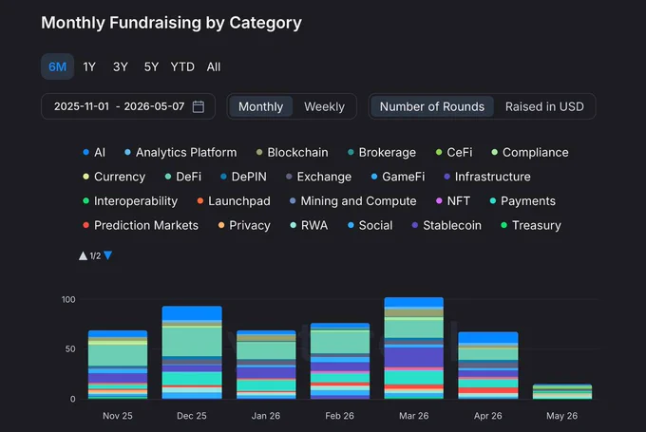Click the Nov 25 stacked bar

[x=118, y=365]
